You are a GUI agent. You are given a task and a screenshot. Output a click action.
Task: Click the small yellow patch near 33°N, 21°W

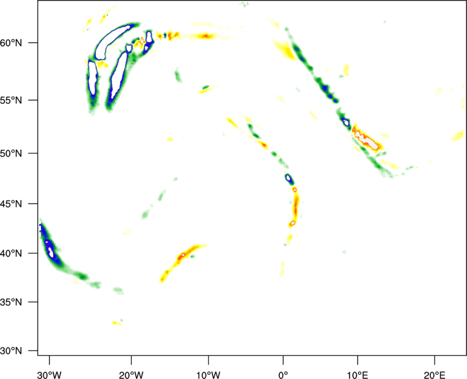click(117, 322)
